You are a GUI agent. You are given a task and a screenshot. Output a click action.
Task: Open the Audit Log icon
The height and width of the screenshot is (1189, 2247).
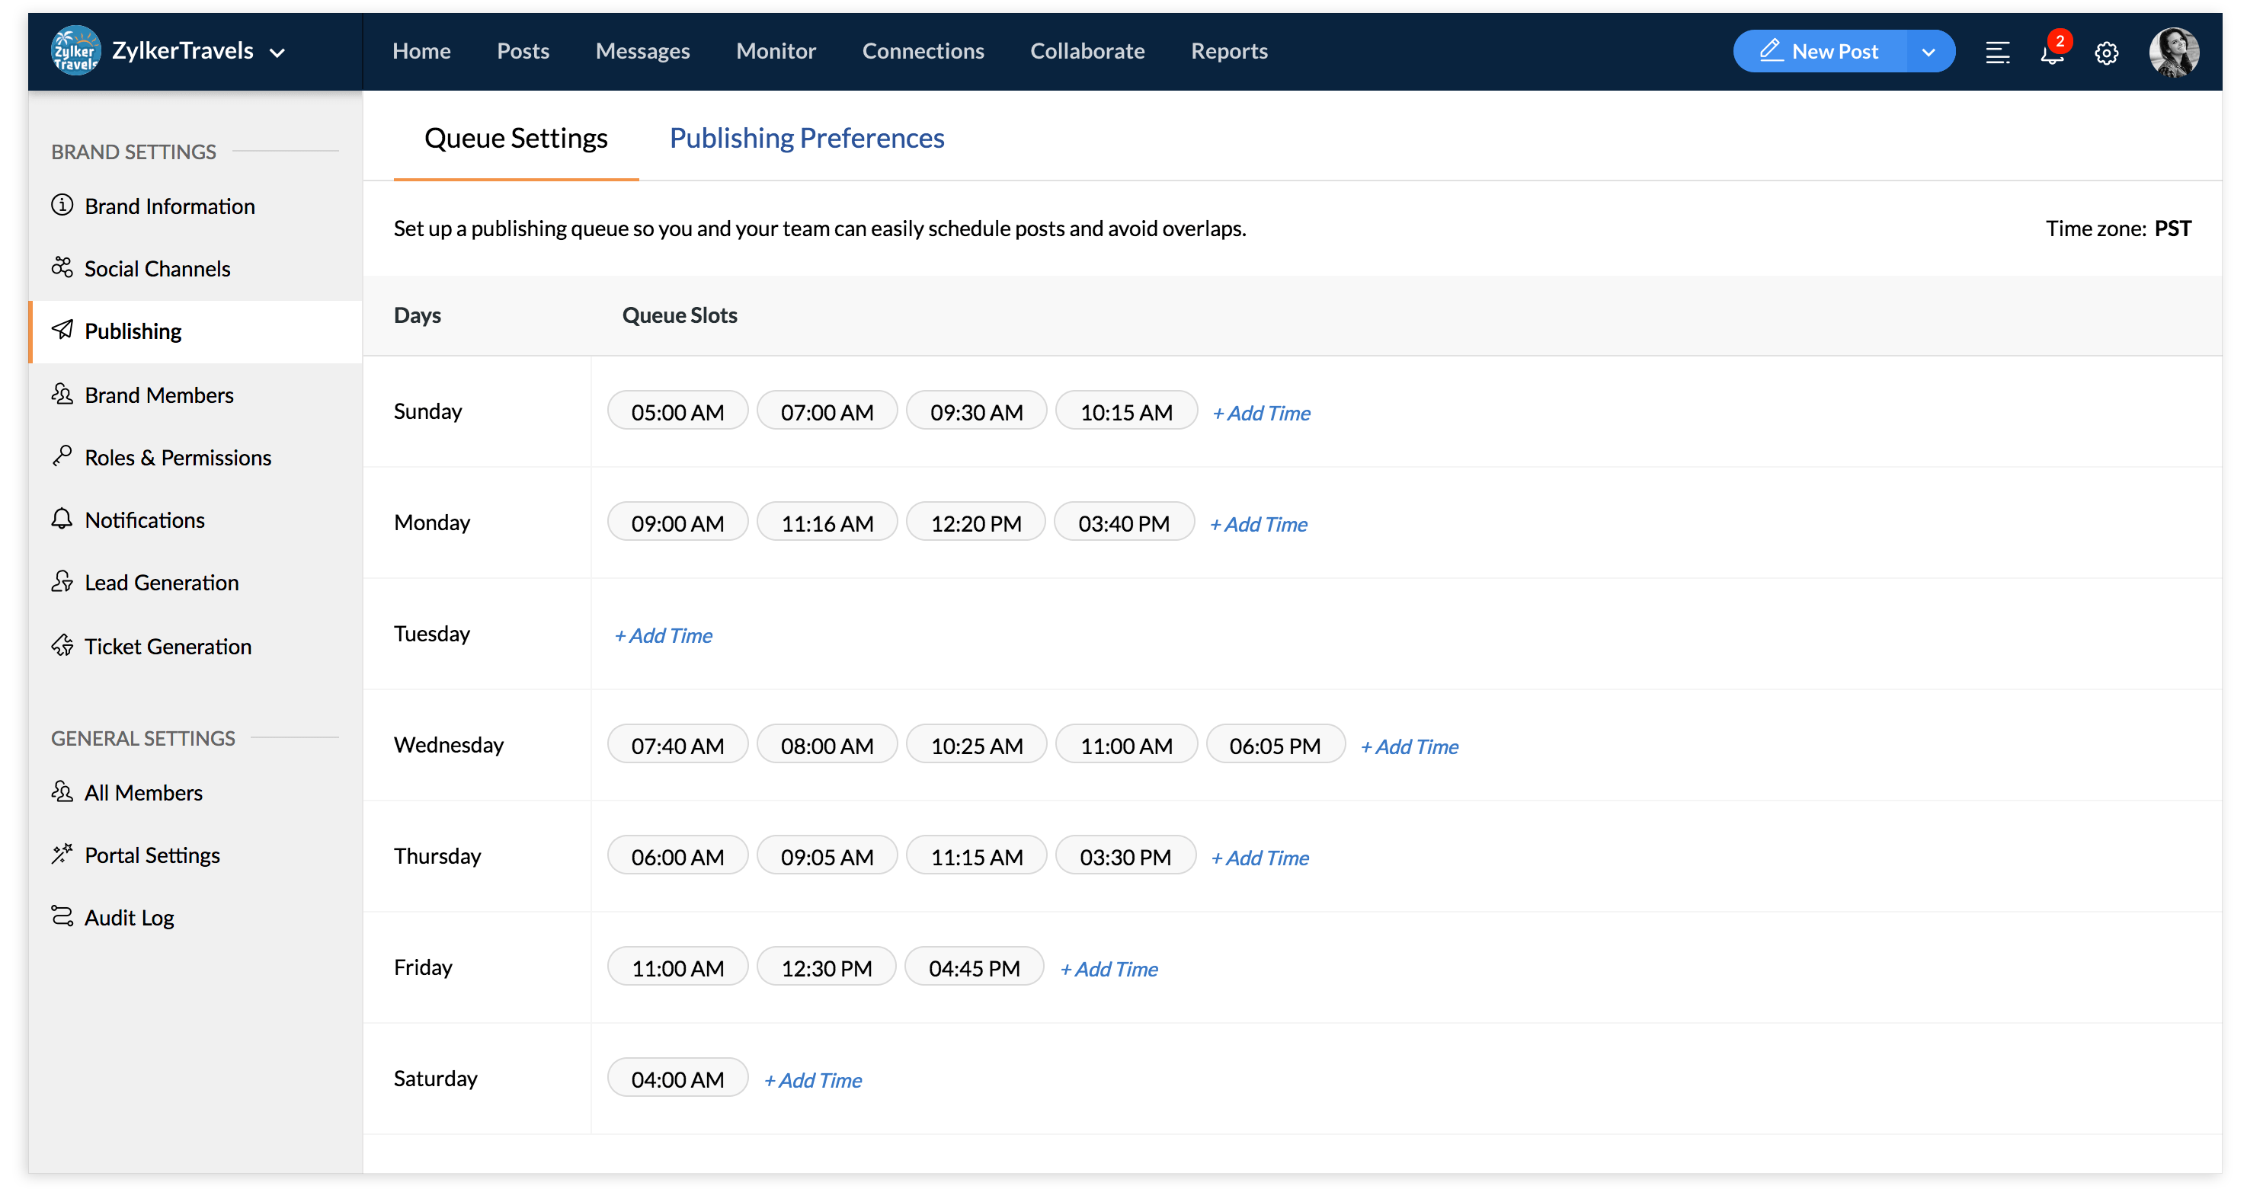(x=62, y=916)
